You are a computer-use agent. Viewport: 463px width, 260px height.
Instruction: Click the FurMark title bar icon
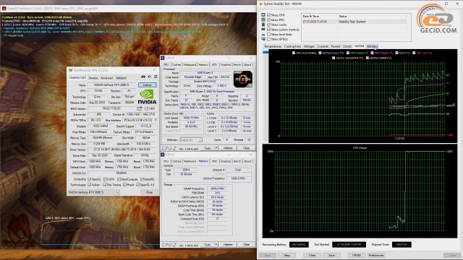click(4, 9)
